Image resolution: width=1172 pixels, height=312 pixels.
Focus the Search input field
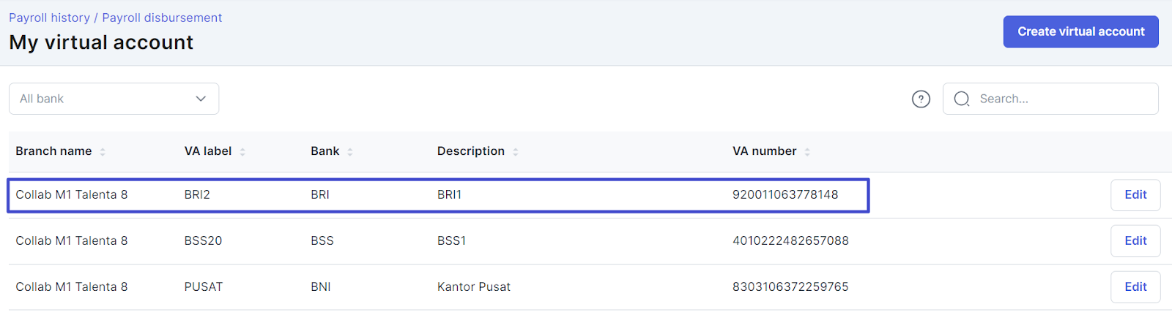1050,99
